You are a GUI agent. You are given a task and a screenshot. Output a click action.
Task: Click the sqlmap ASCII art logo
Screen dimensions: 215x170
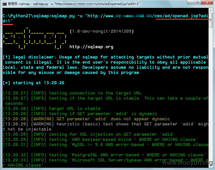(35, 38)
